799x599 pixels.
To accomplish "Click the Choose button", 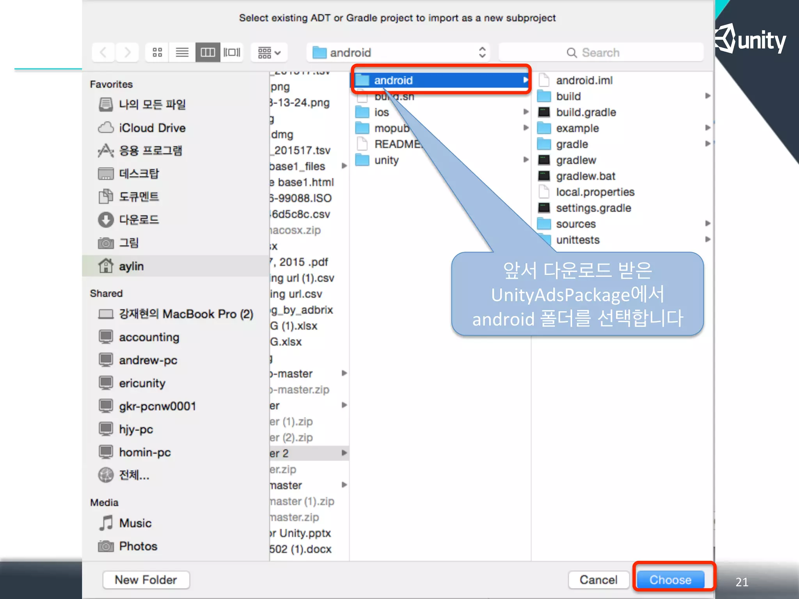I will pyautogui.click(x=670, y=580).
